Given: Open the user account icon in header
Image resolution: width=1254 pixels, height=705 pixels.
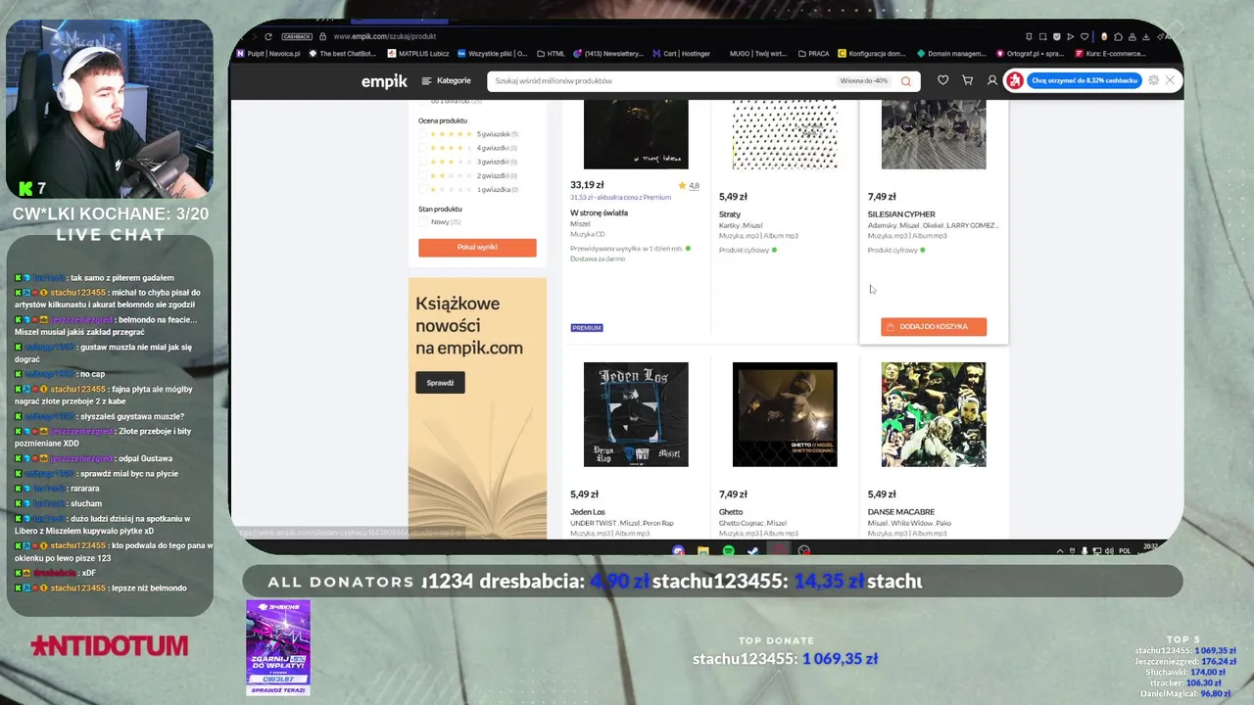Looking at the screenshot, I should click(x=992, y=80).
